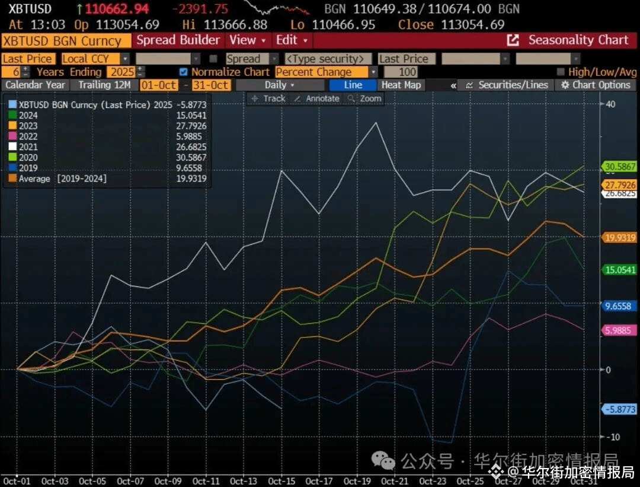This screenshot has width=640, height=487.
Task: Click the 2021 white legend swatch
Action: click(12, 147)
